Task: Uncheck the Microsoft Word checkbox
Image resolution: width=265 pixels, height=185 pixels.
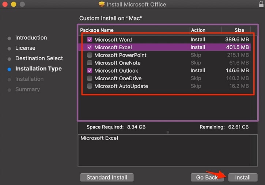Action: click(x=90, y=40)
